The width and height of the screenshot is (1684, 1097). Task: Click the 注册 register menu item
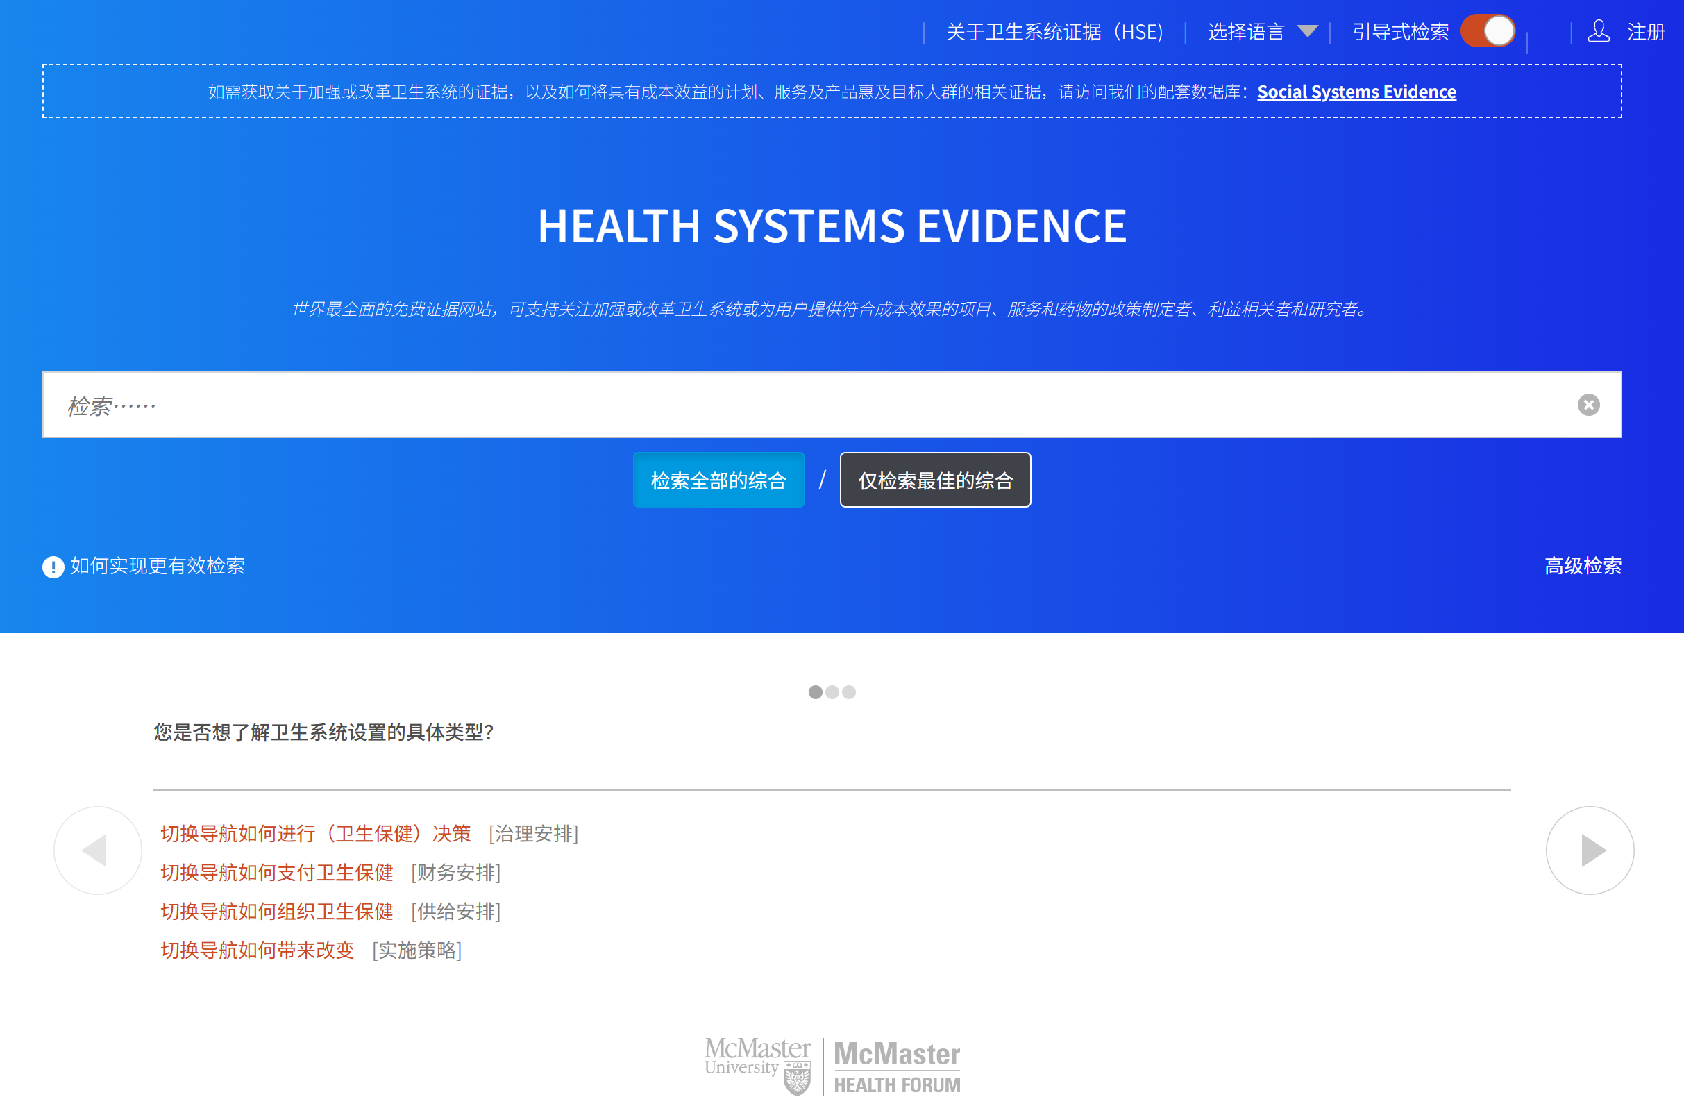pyautogui.click(x=1645, y=32)
